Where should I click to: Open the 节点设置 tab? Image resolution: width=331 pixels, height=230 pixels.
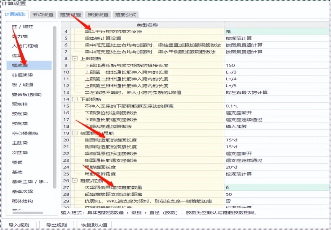43,15
